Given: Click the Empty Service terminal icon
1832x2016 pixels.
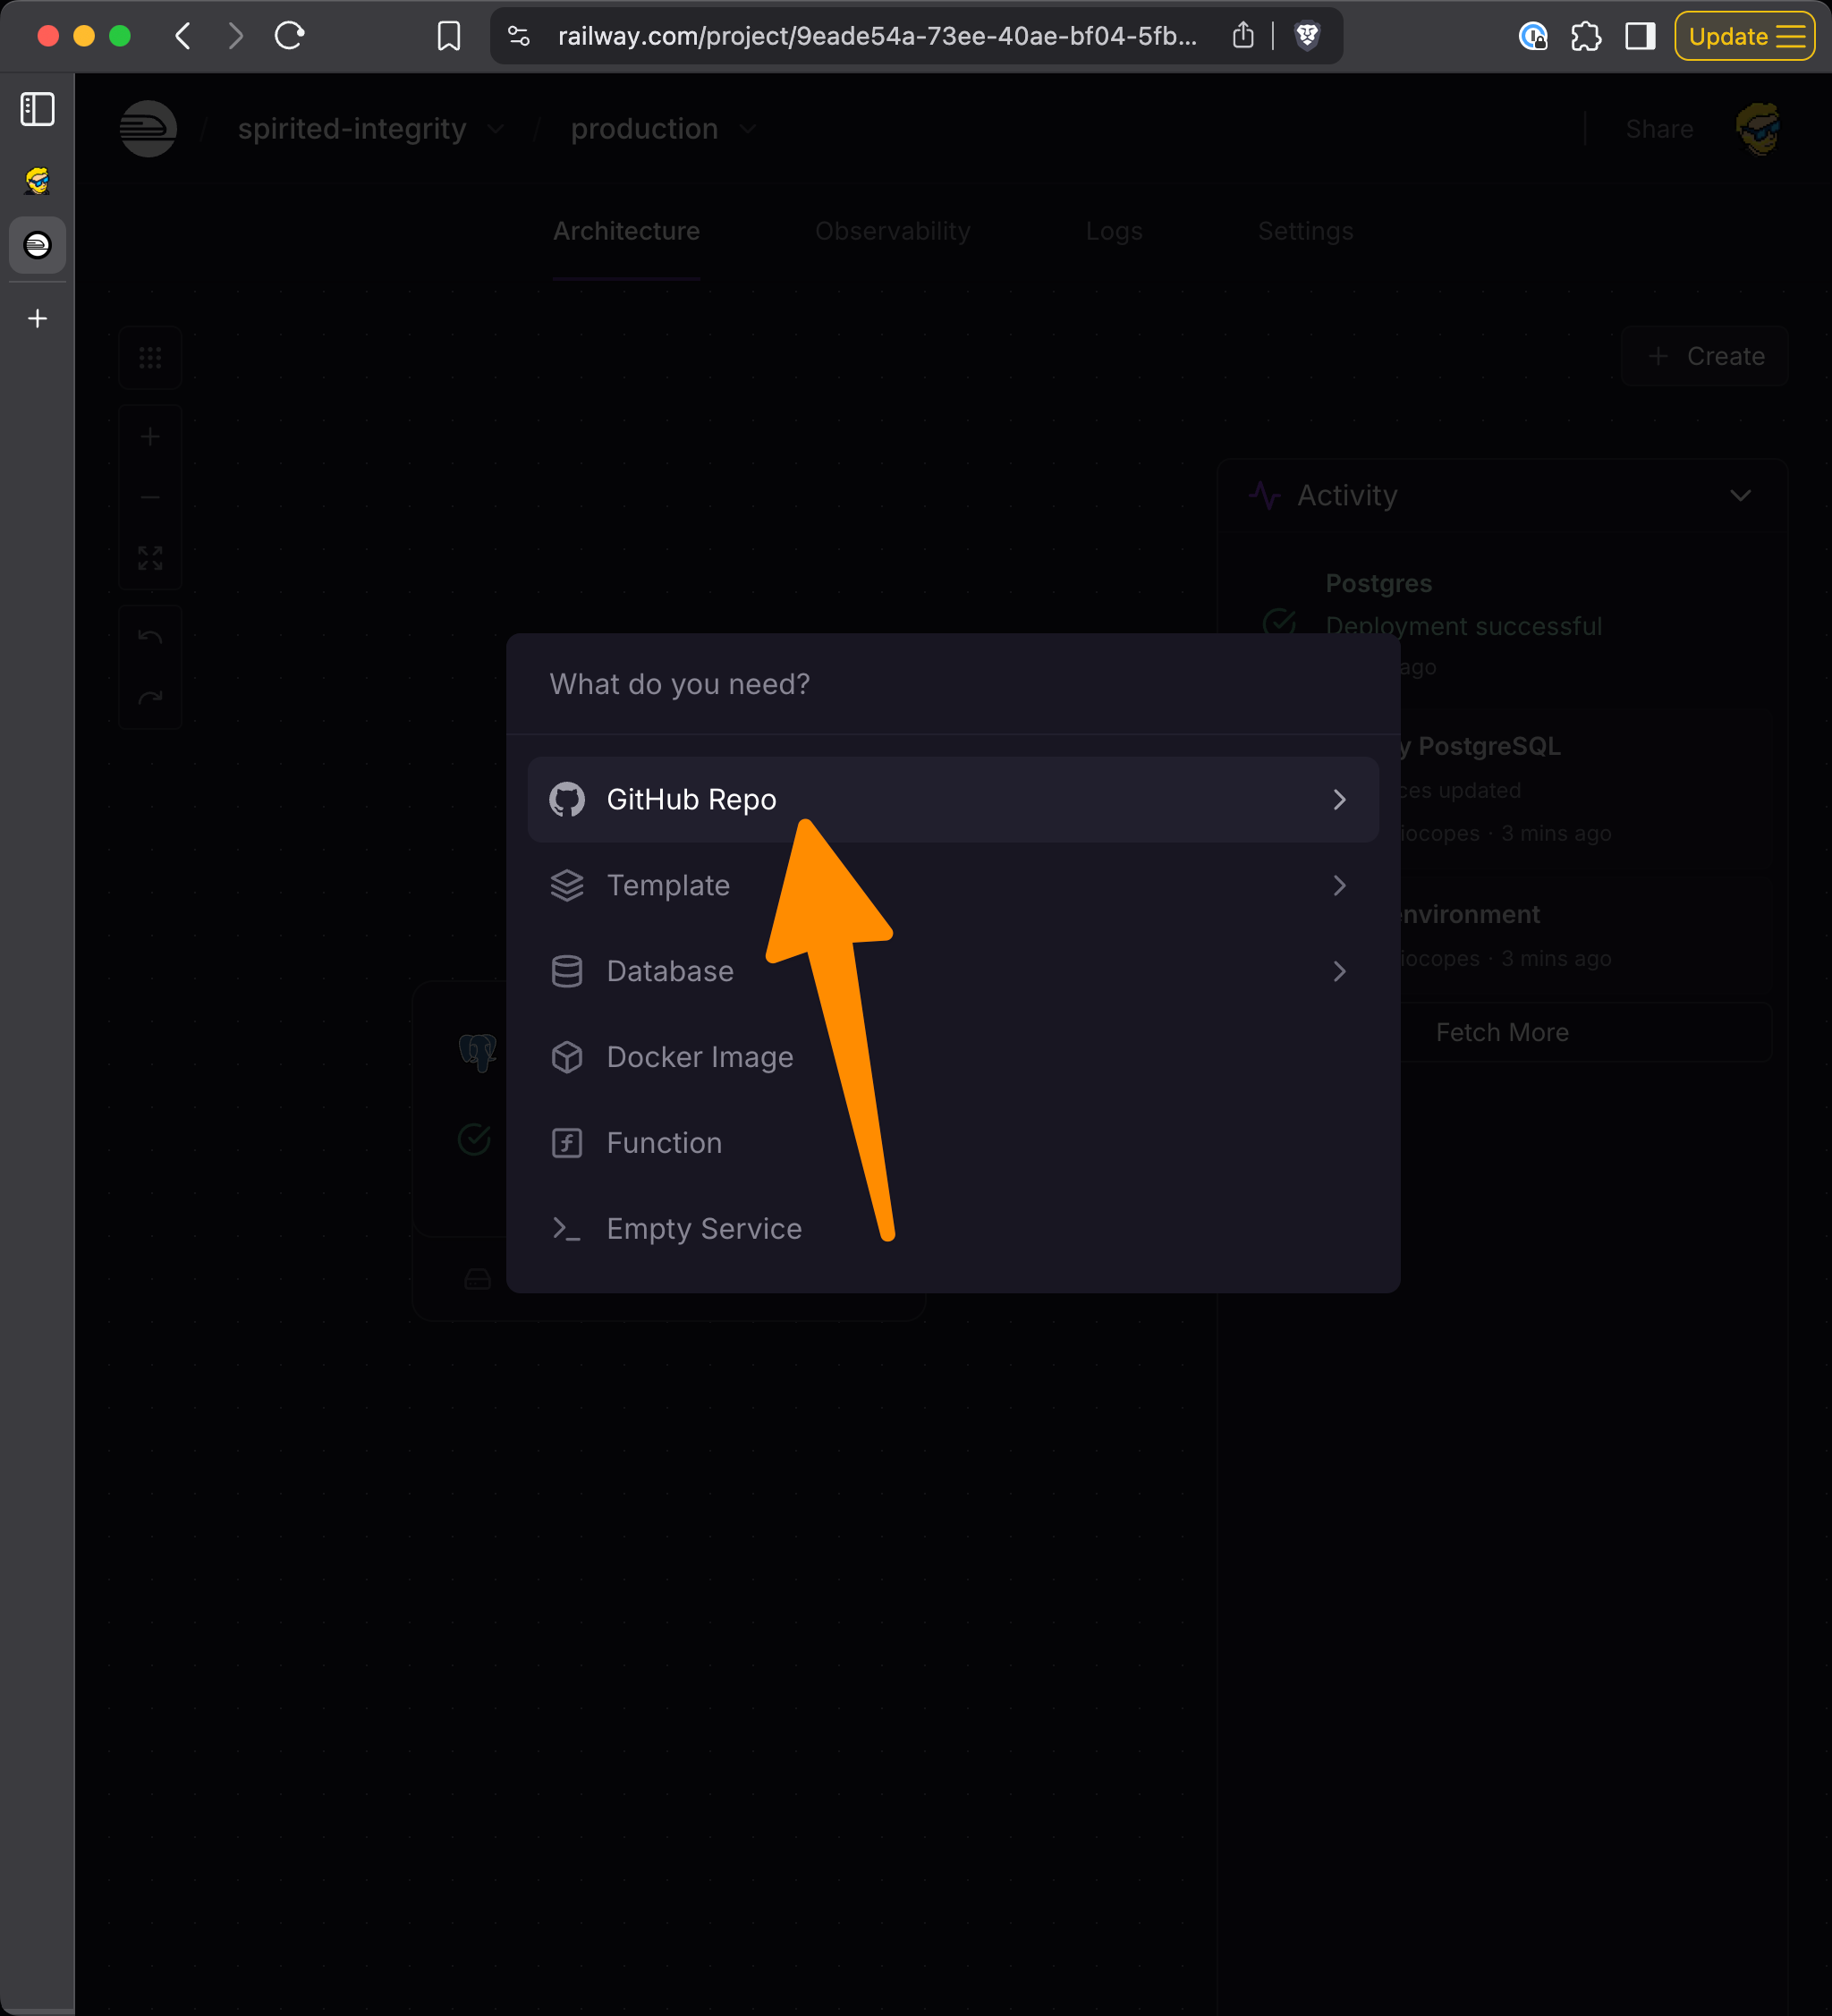Looking at the screenshot, I should [567, 1229].
